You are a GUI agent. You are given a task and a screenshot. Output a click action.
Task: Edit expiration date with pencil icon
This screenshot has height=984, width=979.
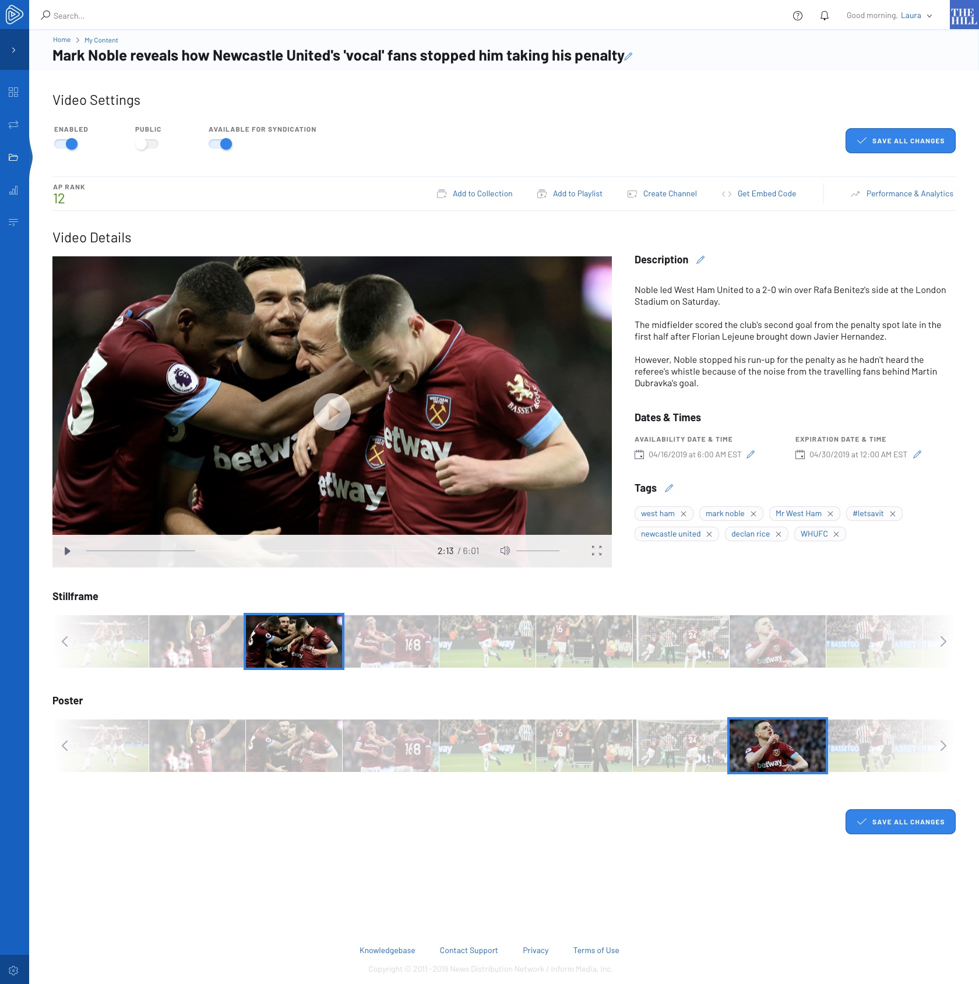coord(917,454)
